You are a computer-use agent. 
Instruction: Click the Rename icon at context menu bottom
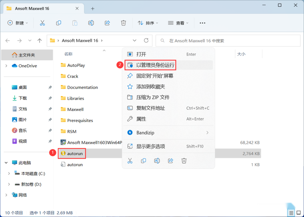[x=157, y=161]
